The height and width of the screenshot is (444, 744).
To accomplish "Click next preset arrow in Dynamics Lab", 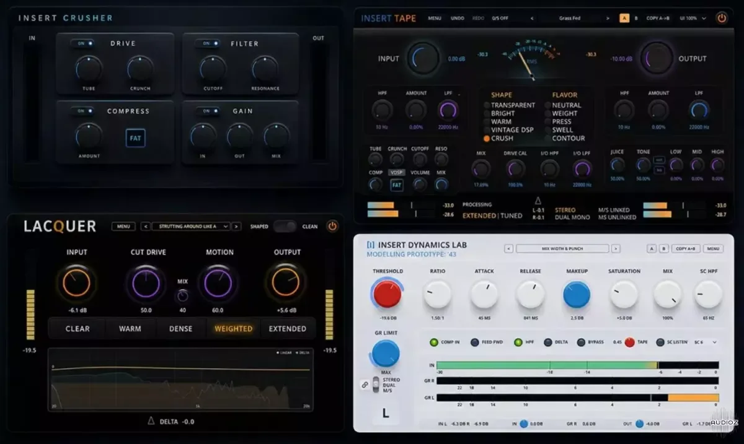I will [616, 249].
